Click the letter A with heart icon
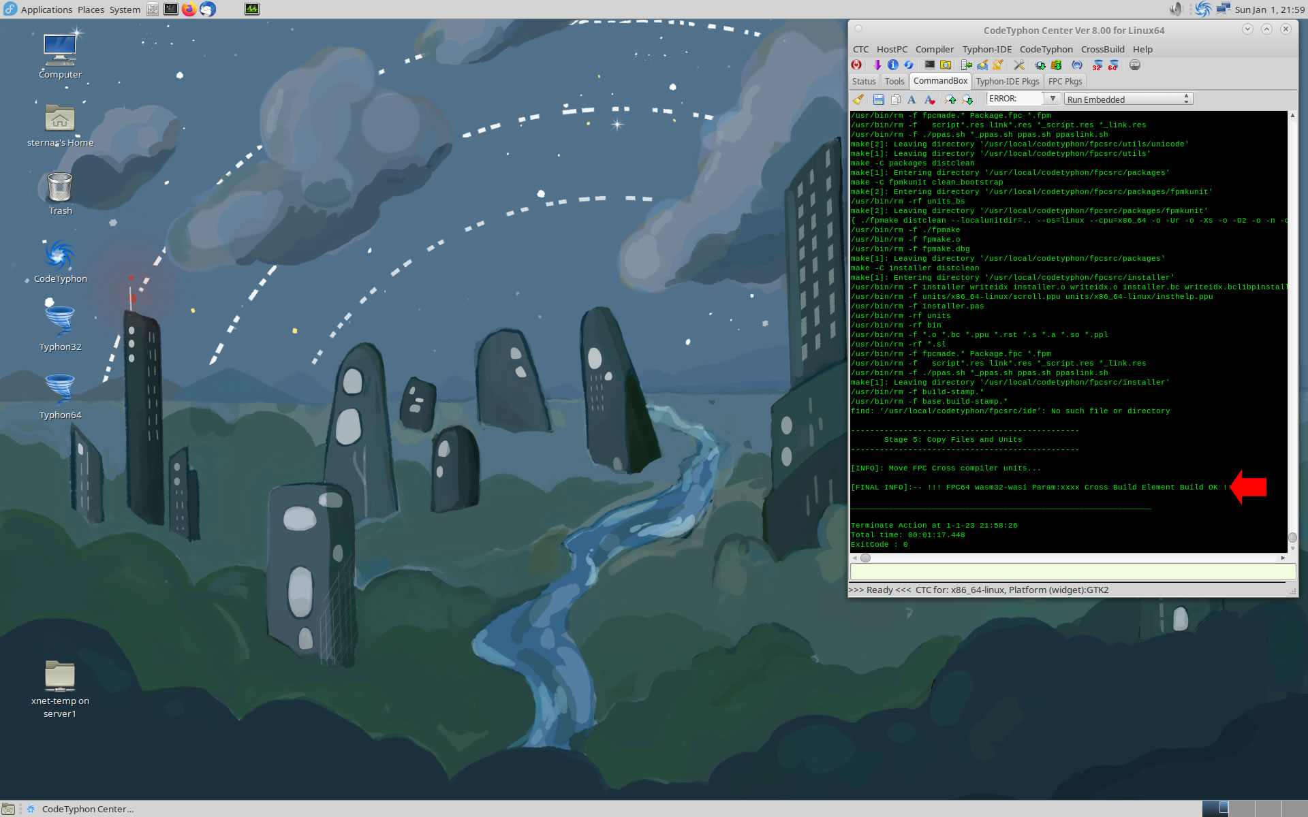The image size is (1308, 817). [x=929, y=99]
